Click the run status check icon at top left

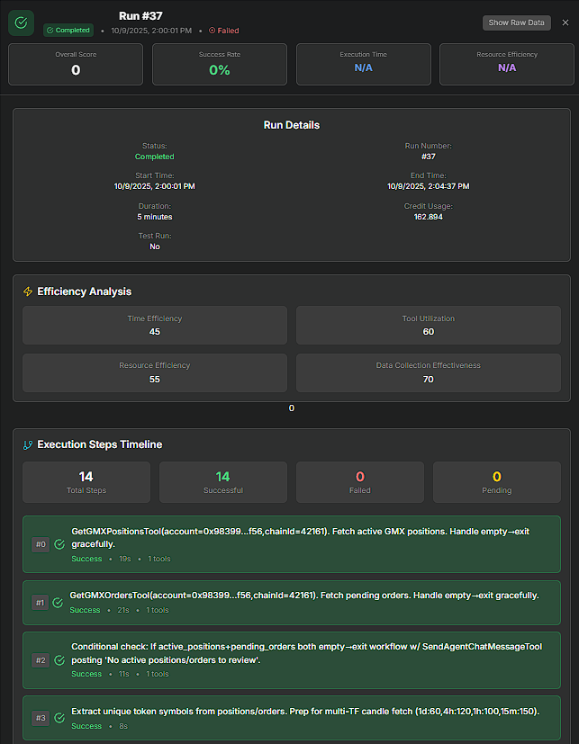pyautogui.click(x=22, y=22)
